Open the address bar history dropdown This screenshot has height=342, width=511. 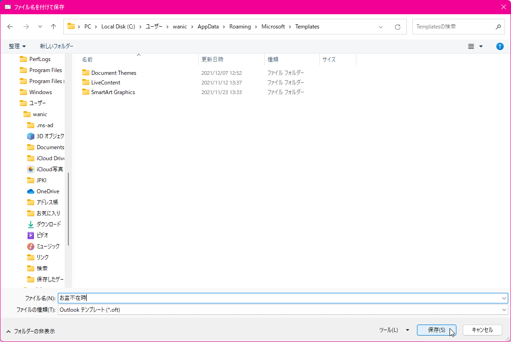pyautogui.click(x=381, y=27)
